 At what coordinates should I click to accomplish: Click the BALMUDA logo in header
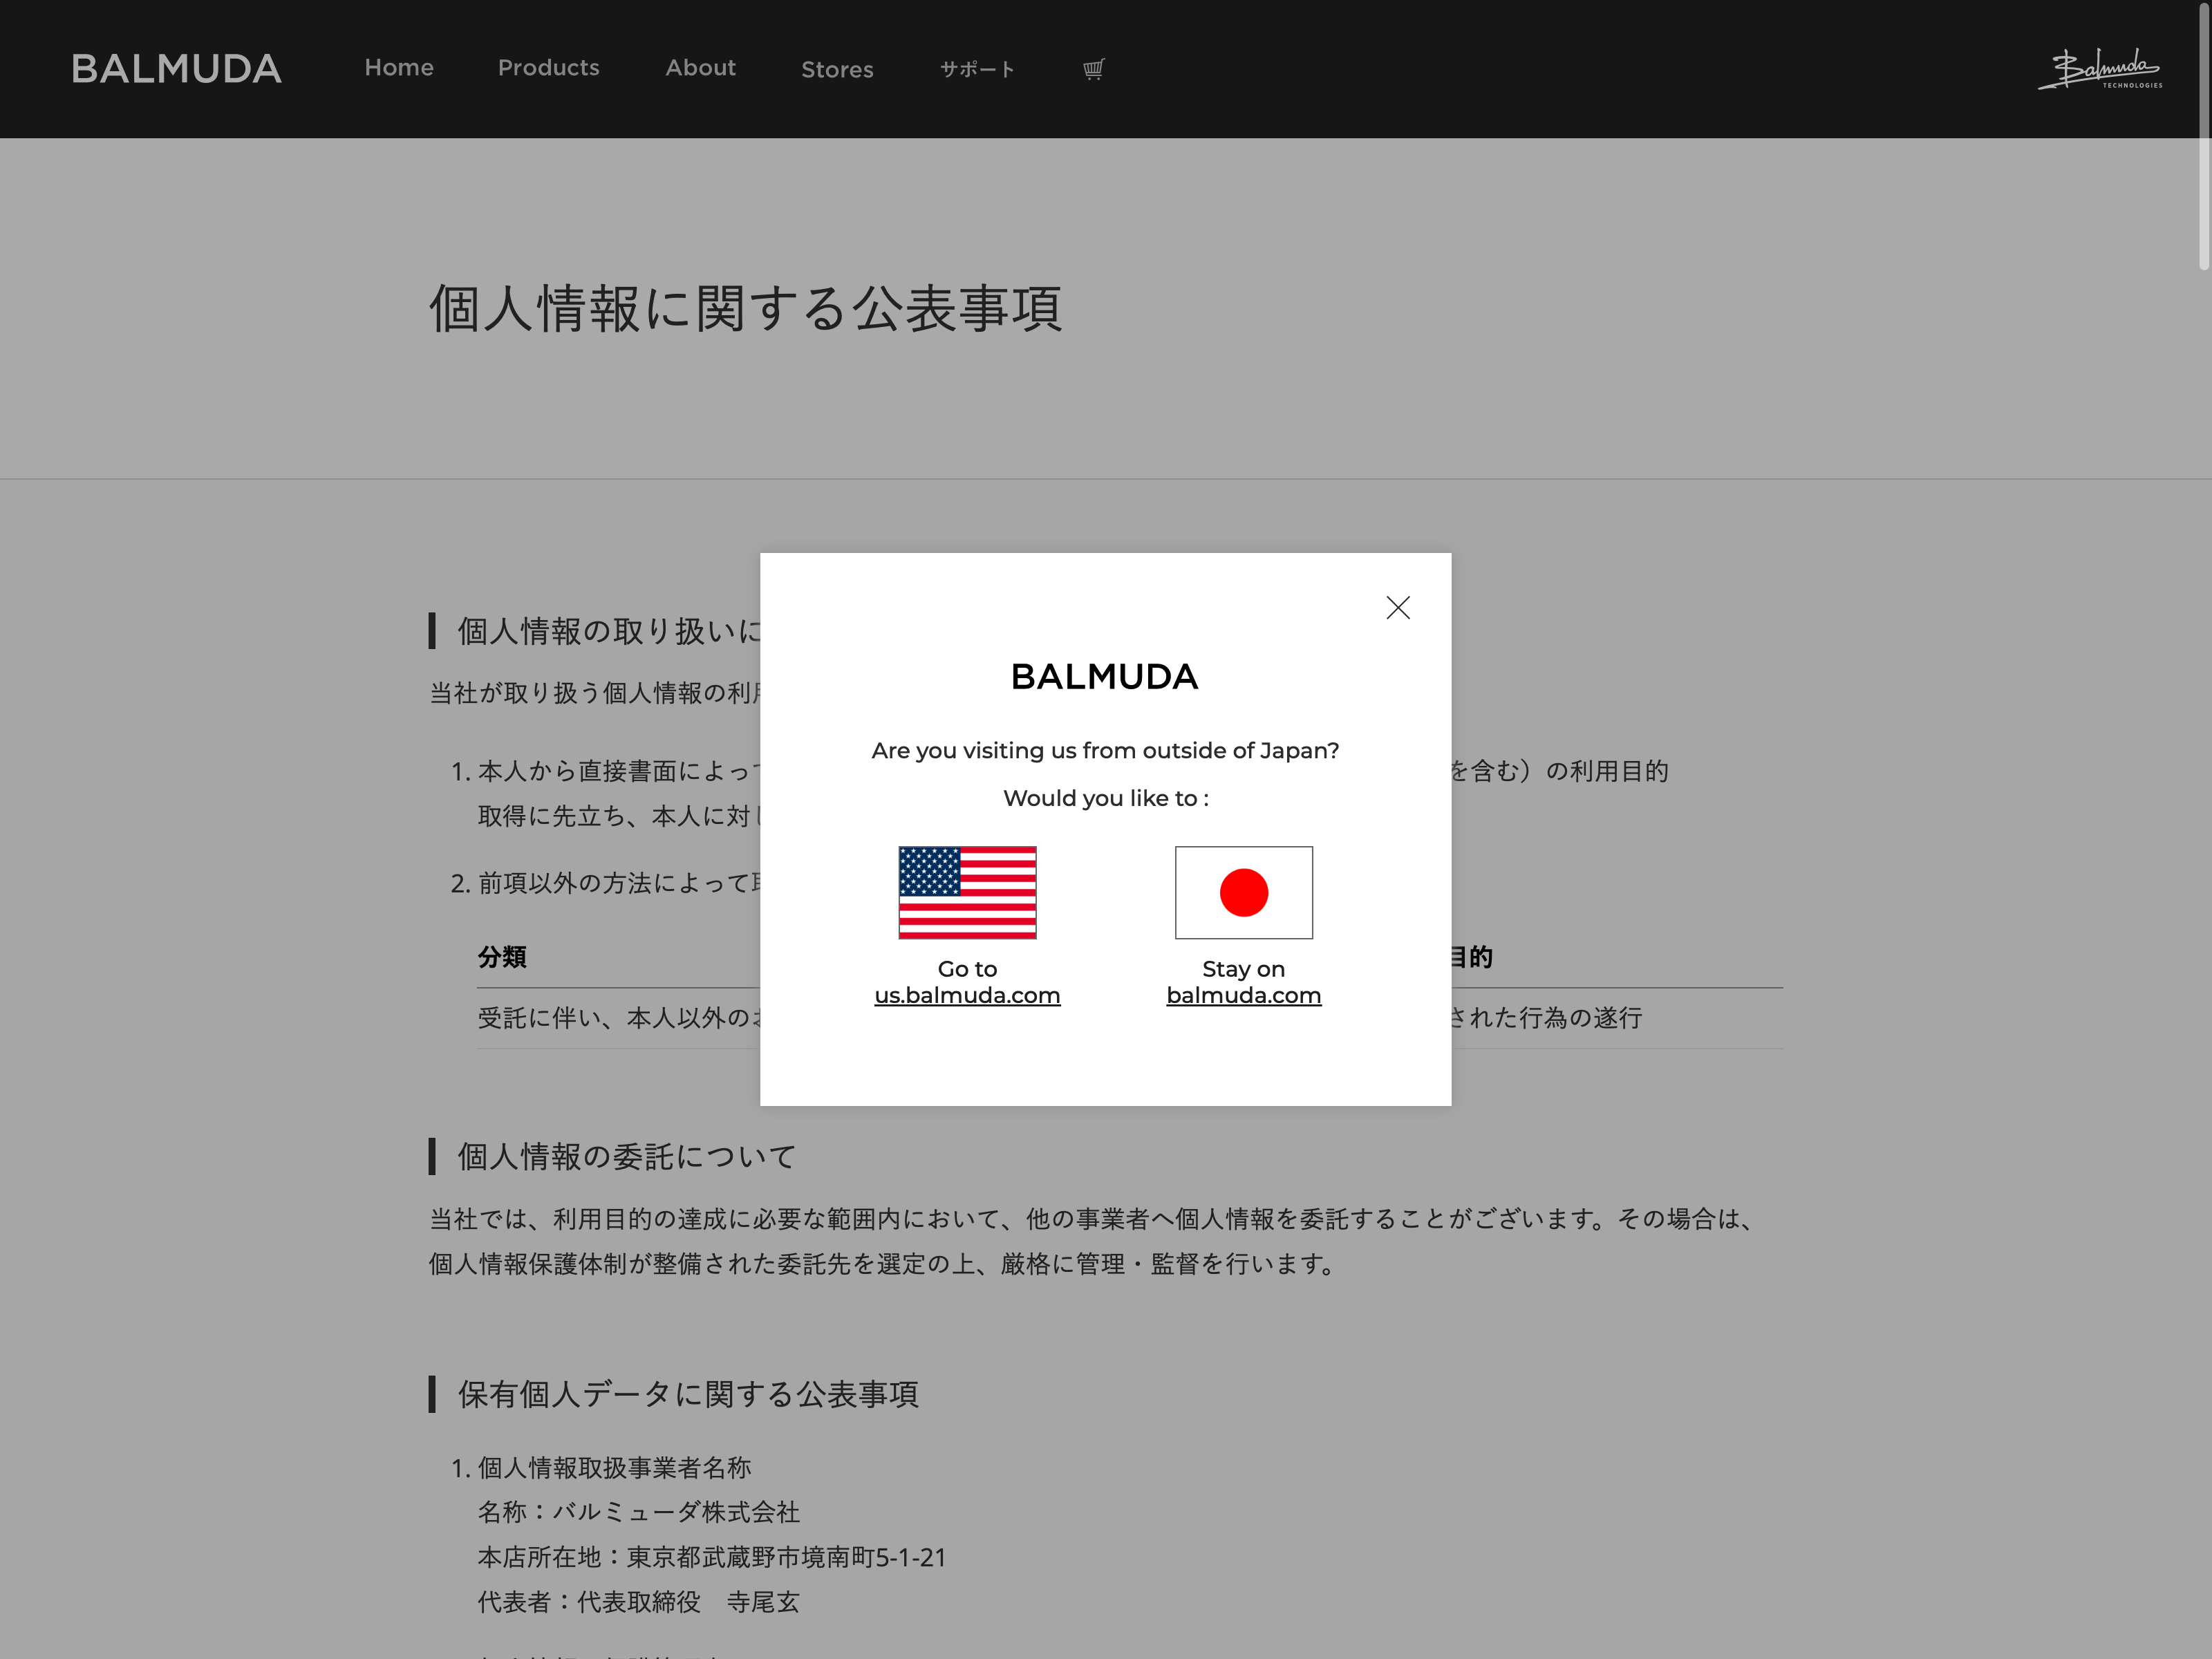pos(176,69)
